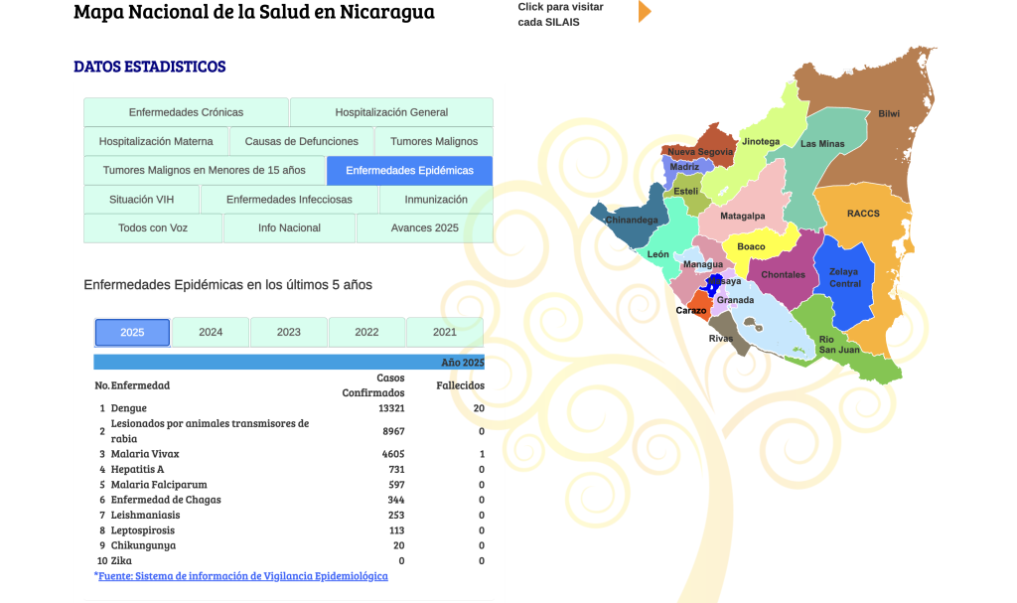1017x603 pixels.
Task: Open the Inmunización tab
Action: pos(436,200)
